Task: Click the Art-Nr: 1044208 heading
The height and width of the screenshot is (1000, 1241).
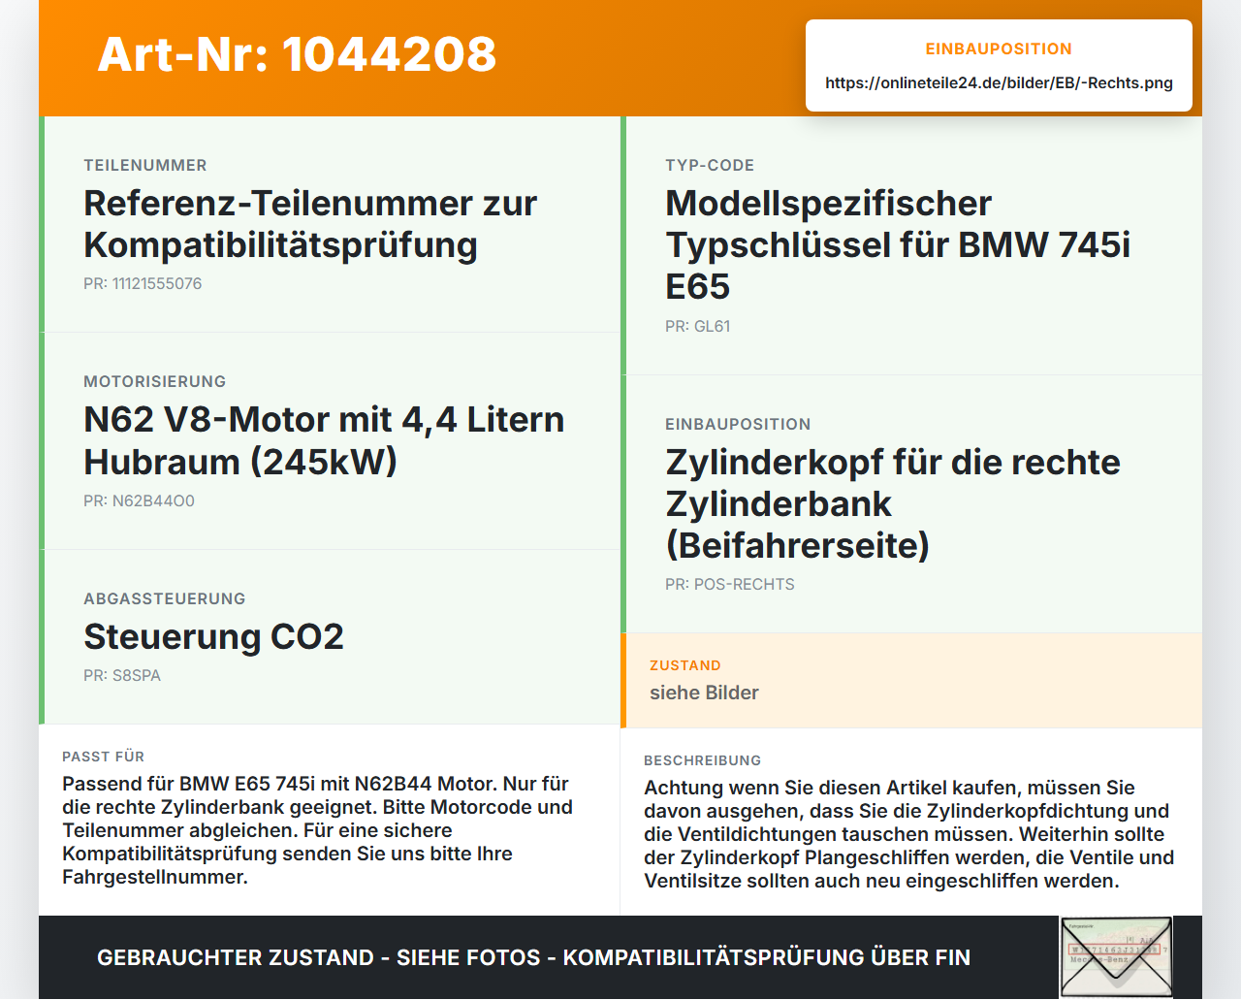Action: click(x=297, y=54)
